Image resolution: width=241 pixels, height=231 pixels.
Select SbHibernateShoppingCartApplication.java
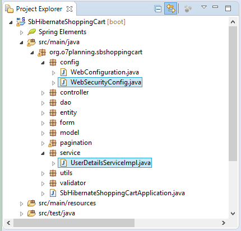pyautogui.click(x=122, y=193)
